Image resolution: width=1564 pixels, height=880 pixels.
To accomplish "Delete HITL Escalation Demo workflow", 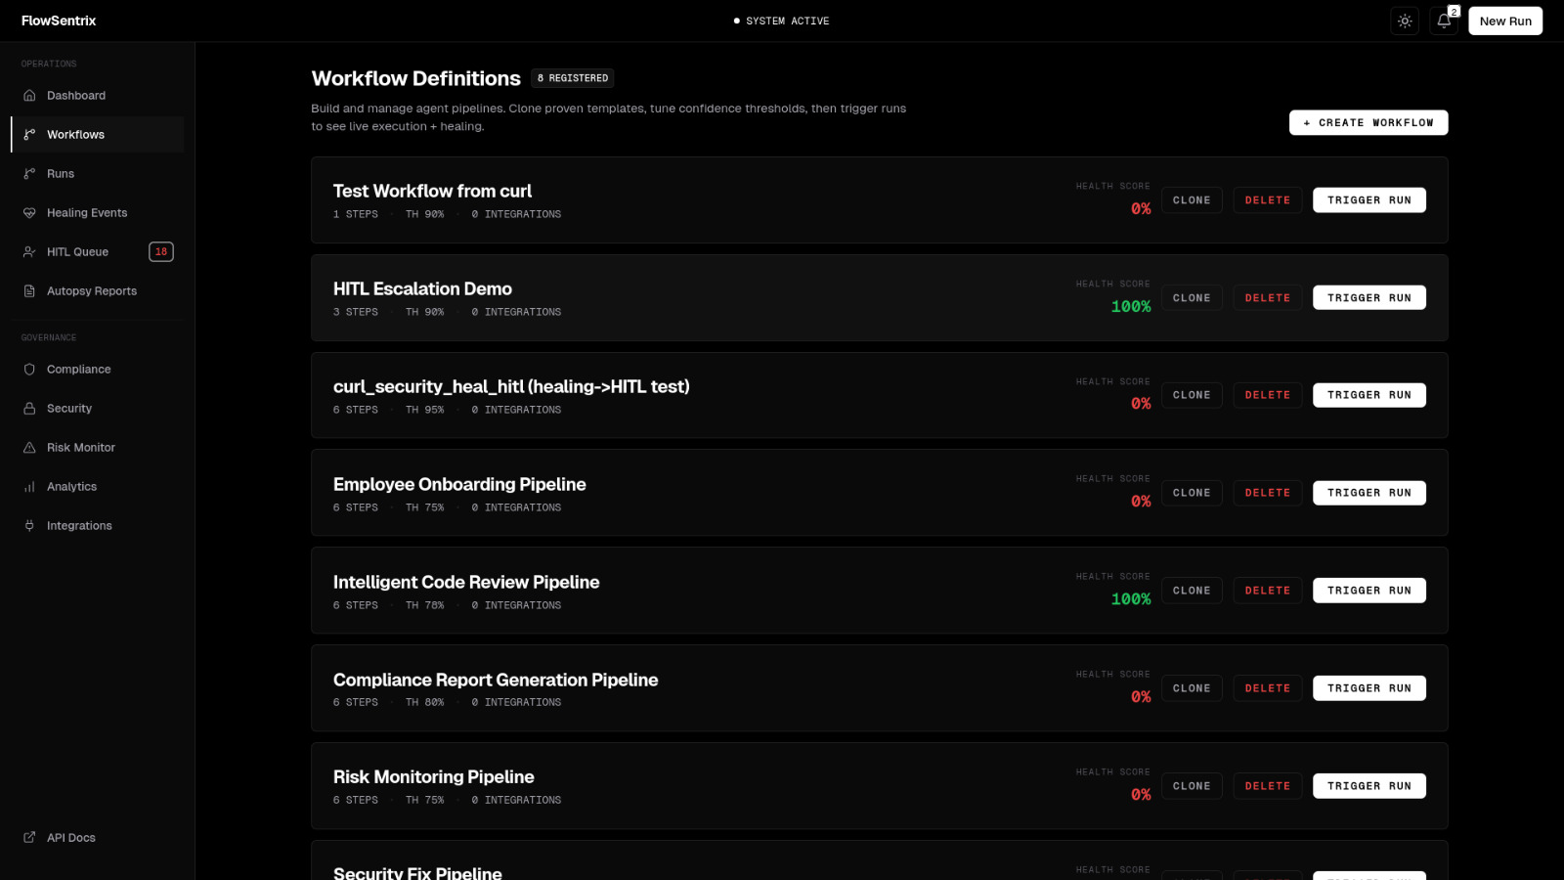I will (1268, 298).
